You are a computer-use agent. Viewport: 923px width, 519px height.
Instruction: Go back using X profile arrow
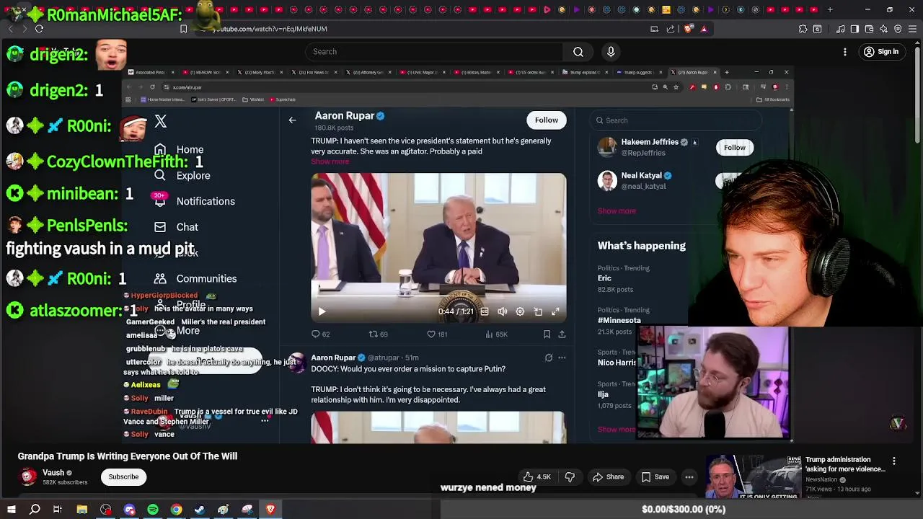tap(292, 120)
